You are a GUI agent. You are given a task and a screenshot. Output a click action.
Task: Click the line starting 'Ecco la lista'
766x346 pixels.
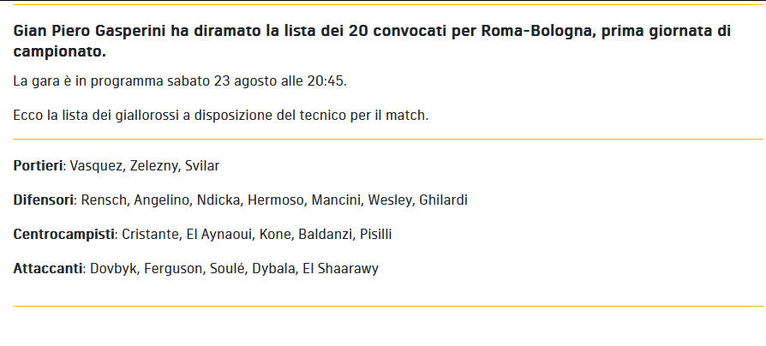[x=221, y=116]
